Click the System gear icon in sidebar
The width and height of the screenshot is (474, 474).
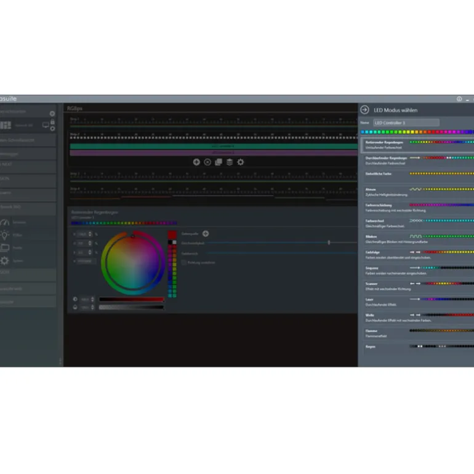pyautogui.click(x=5, y=261)
